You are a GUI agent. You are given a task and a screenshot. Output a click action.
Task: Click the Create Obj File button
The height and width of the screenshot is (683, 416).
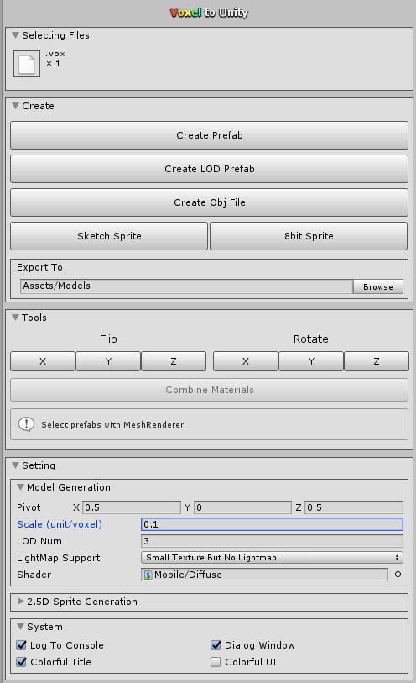209,202
